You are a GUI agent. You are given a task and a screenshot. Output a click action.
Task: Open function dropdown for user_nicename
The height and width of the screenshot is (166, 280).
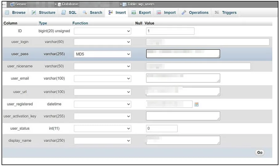[102, 66]
